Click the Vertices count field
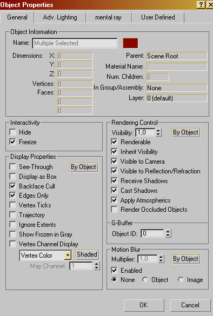 [75, 84]
